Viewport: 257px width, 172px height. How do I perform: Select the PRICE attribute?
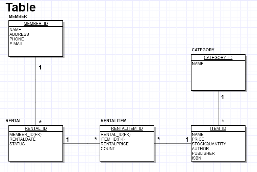[x=198, y=139]
